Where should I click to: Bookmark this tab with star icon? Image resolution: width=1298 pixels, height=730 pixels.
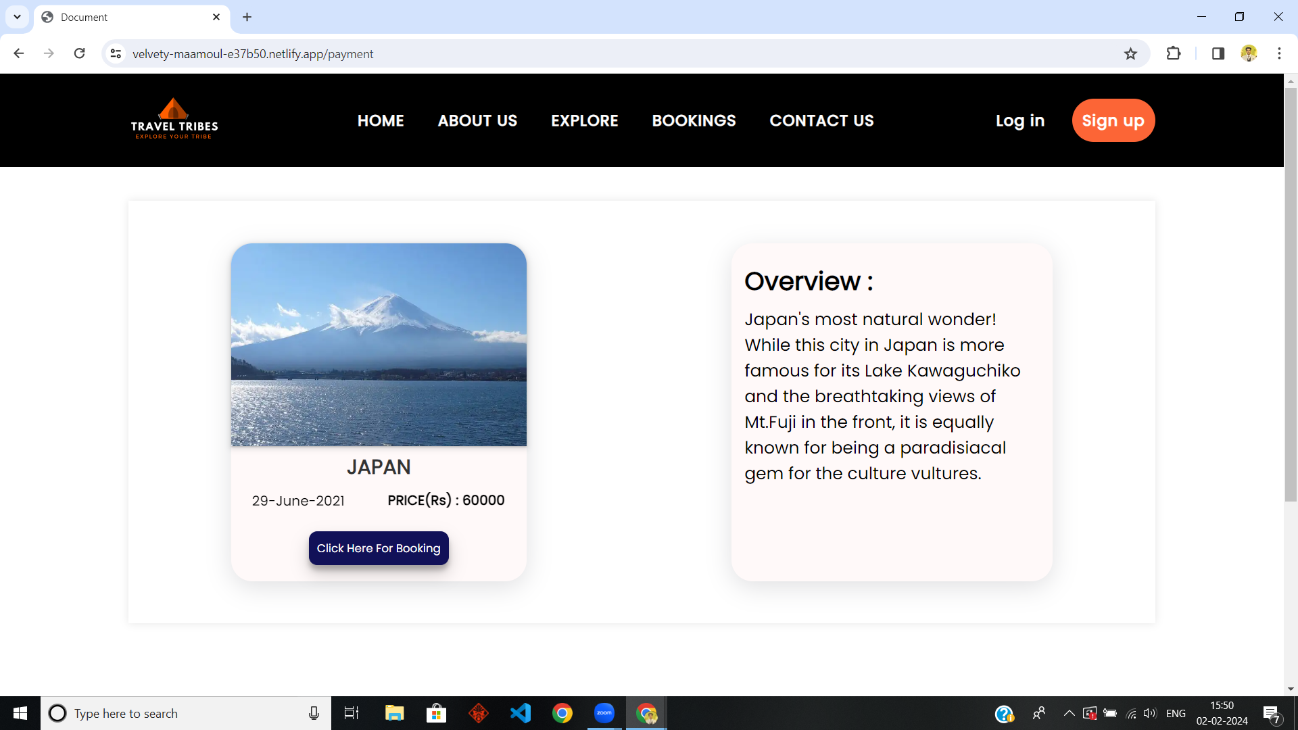[x=1130, y=53]
